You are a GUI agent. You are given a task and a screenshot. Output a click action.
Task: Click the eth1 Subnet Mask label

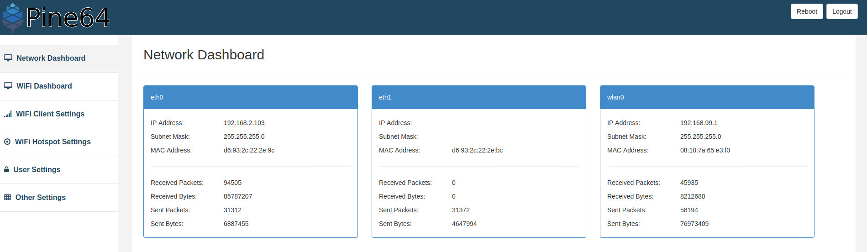(x=399, y=136)
